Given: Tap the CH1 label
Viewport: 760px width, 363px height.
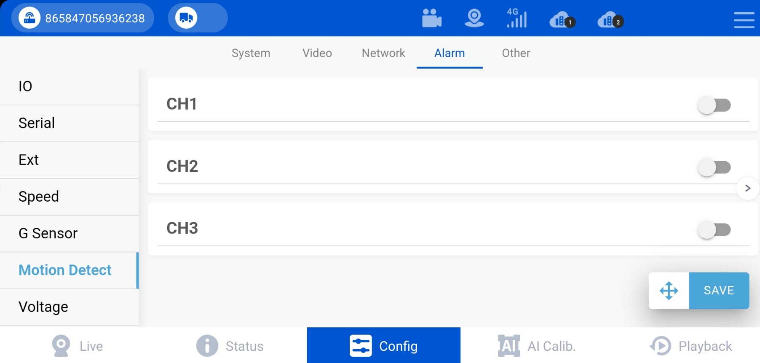Looking at the screenshot, I should pyautogui.click(x=182, y=104).
